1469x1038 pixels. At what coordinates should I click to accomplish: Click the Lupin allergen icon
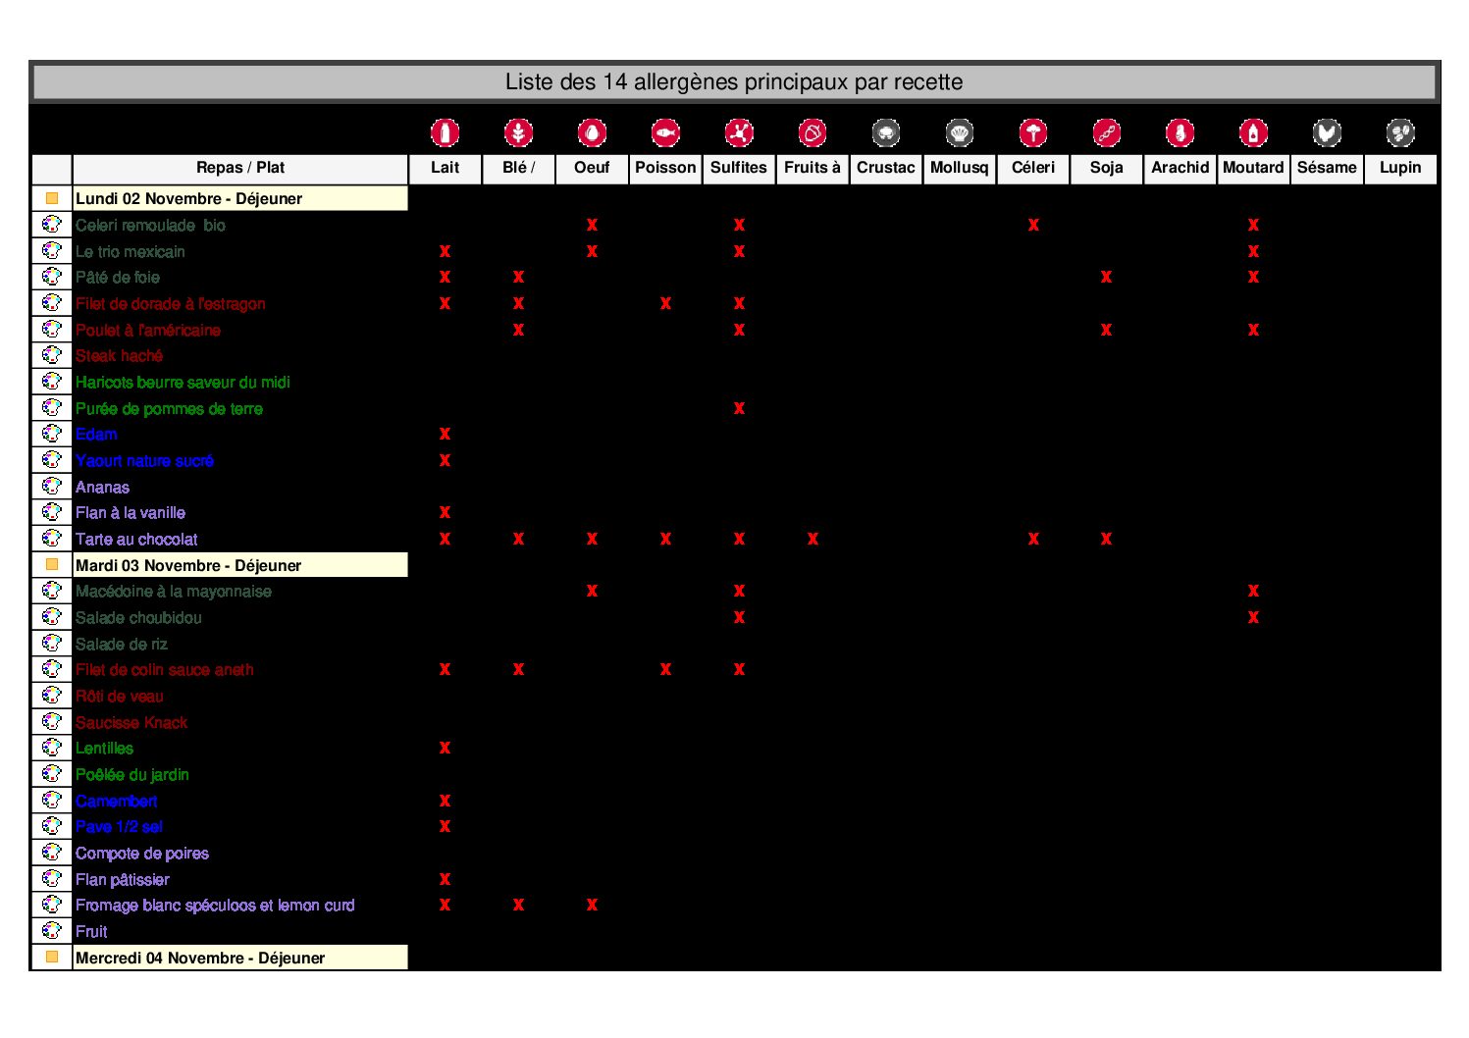click(1400, 132)
